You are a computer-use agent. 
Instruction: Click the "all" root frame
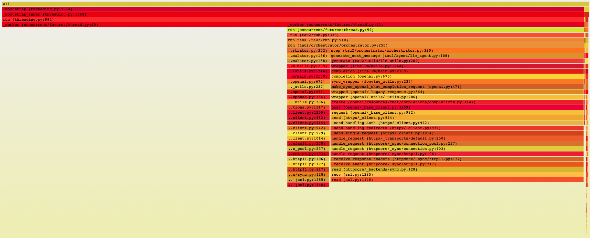[291, 4]
